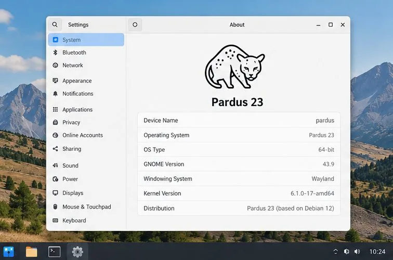
Task: Go to Bluetooth settings
Action: pos(74,53)
